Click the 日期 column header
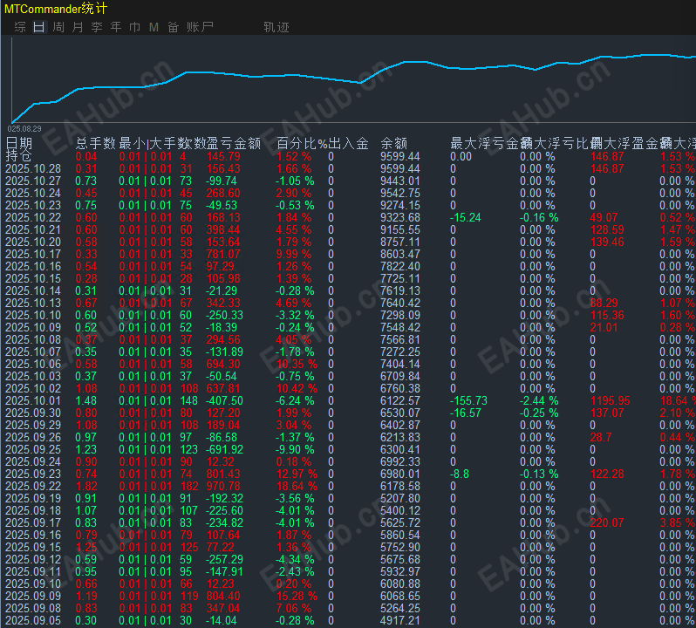696x628 pixels. click(19, 143)
